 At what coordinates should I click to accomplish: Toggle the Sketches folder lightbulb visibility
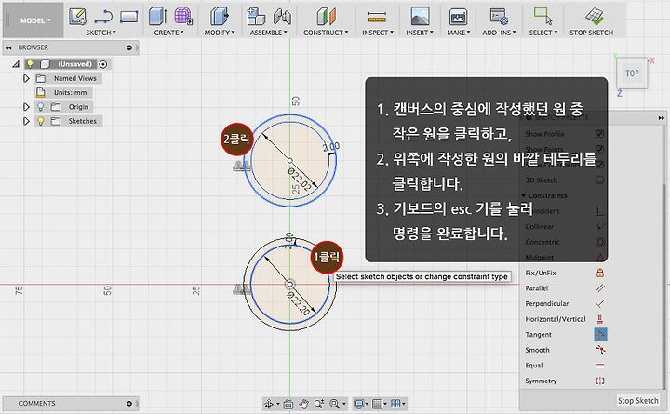pos(41,121)
